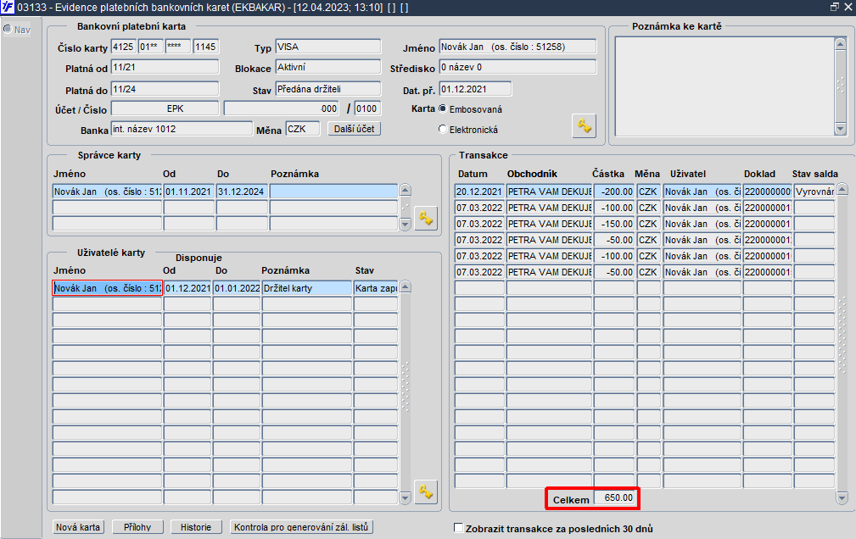Select the Embosovaná radio button
Image resolution: width=856 pixels, height=539 pixels.
[x=443, y=108]
